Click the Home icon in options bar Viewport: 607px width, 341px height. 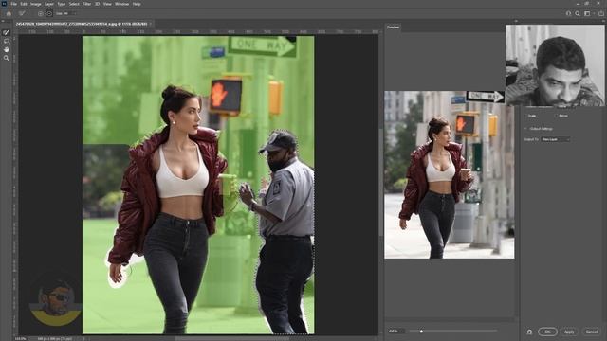coord(9,13)
